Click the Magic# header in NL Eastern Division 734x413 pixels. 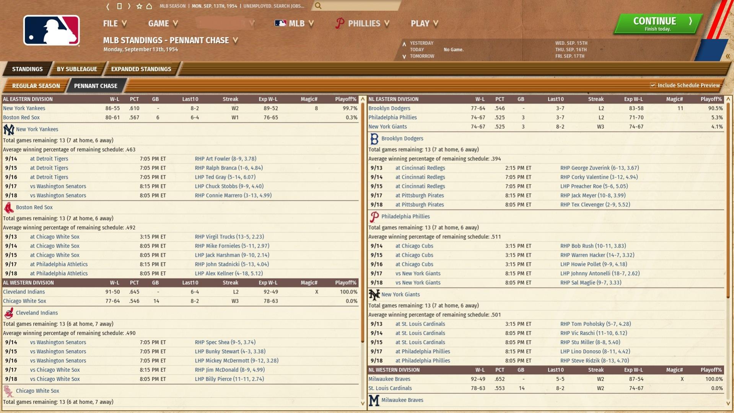(674, 99)
